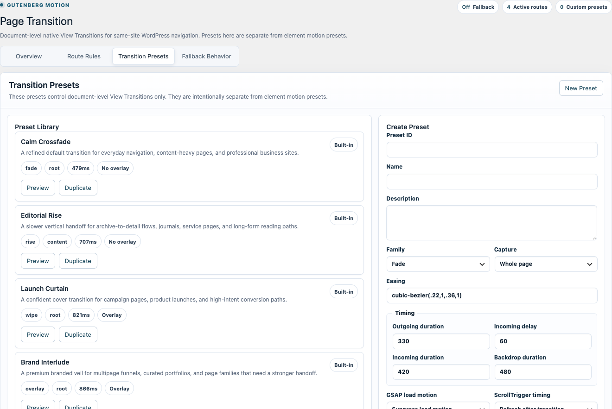Image resolution: width=612 pixels, height=409 pixels.
Task: Duplicate the Editorial Rise preset
Action: 78,261
